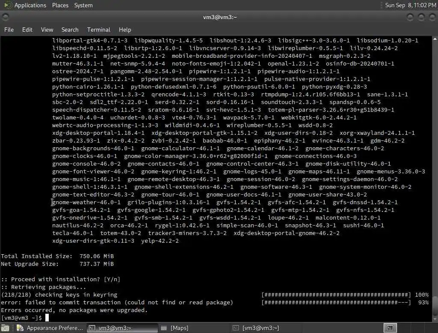Image resolution: width=438 pixels, height=333 pixels.
Task: Open the terminal Help menu
Action: coord(125,30)
